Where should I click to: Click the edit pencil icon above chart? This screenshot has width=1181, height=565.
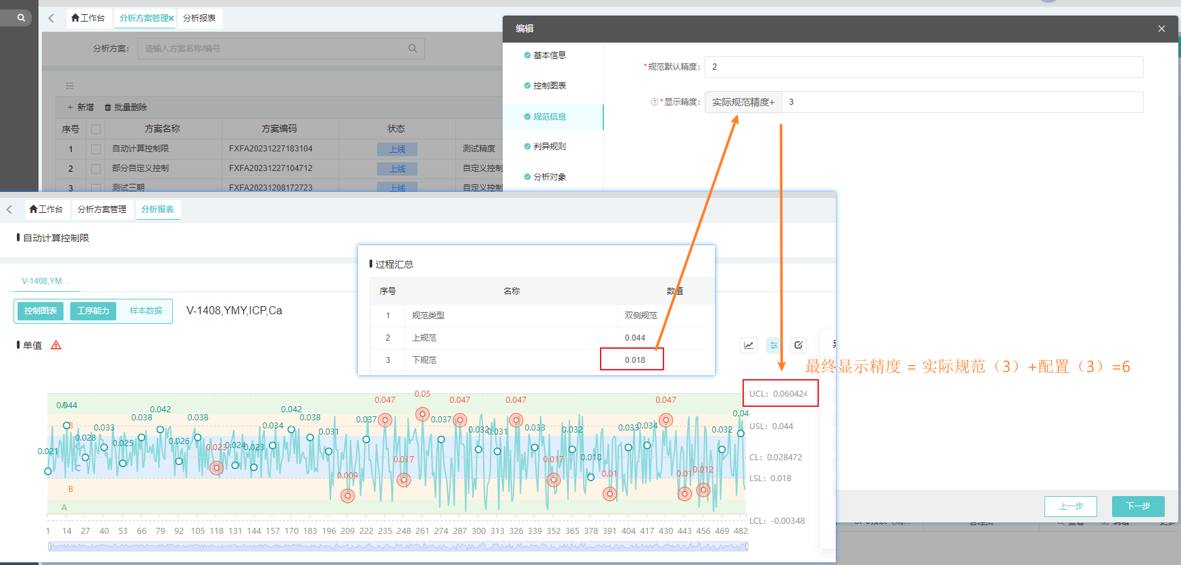pyautogui.click(x=799, y=345)
